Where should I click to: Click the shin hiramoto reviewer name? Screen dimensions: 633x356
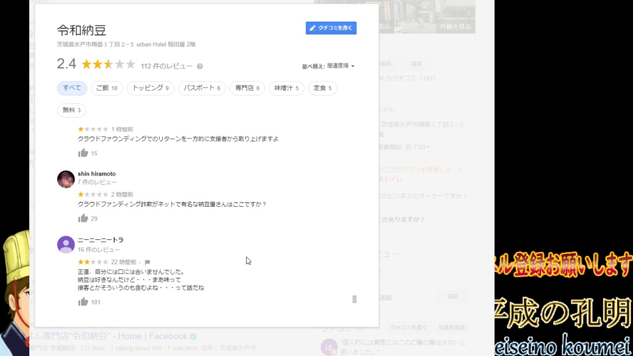tap(96, 174)
